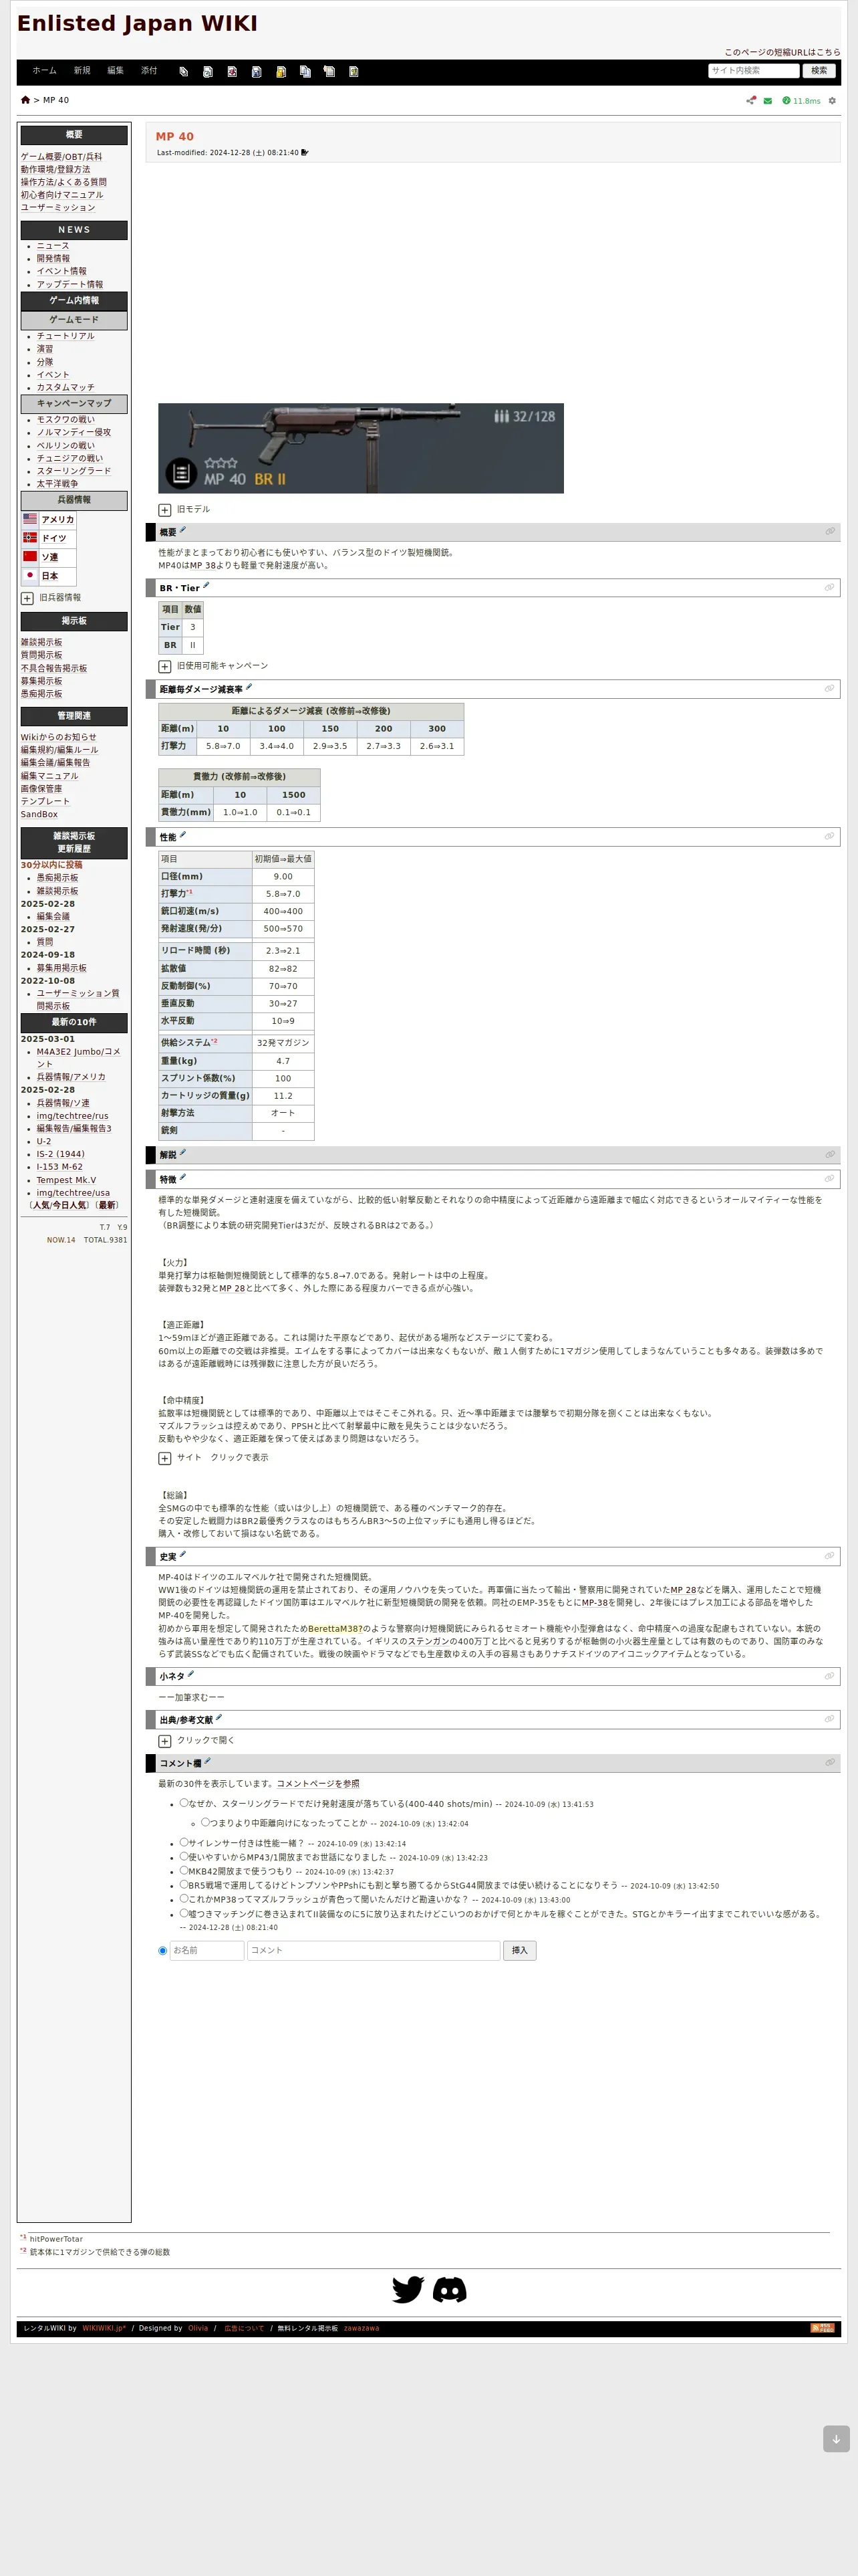Click the コメント text input field

(x=374, y=1950)
